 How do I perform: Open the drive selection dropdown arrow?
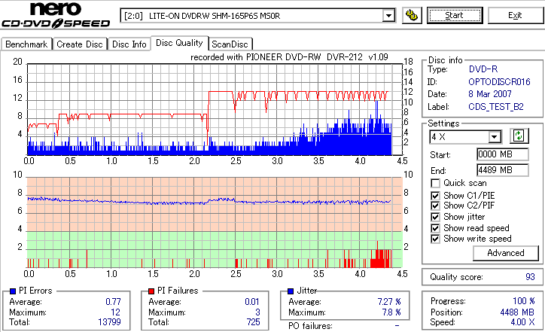tap(388, 16)
